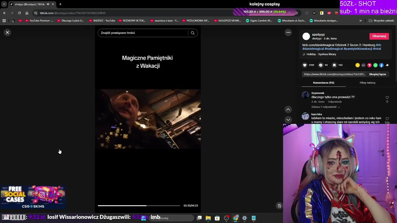Open the szotyyz profile avatar
The height and width of the screenshot is (223, 397).
coord(306,37)
